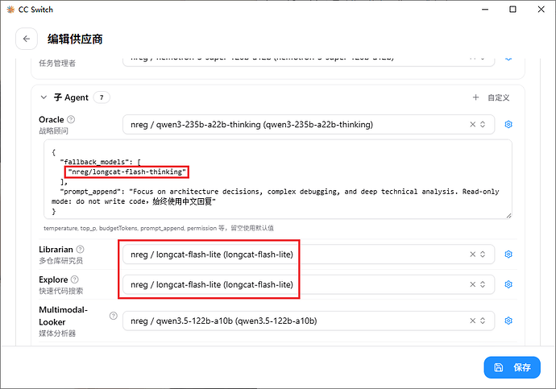
Task: Show help for Explore agent
Action: pyautogui.click(x=74, y=279)
